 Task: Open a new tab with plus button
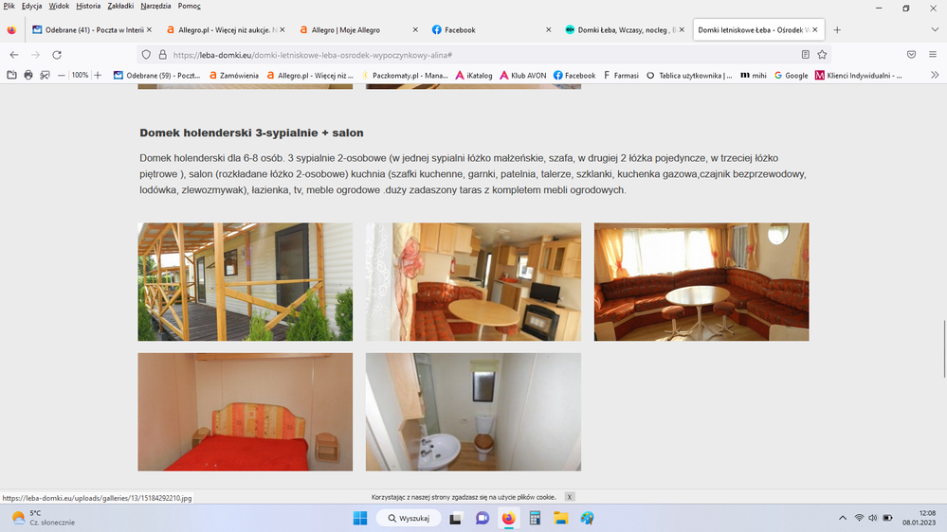837,30
